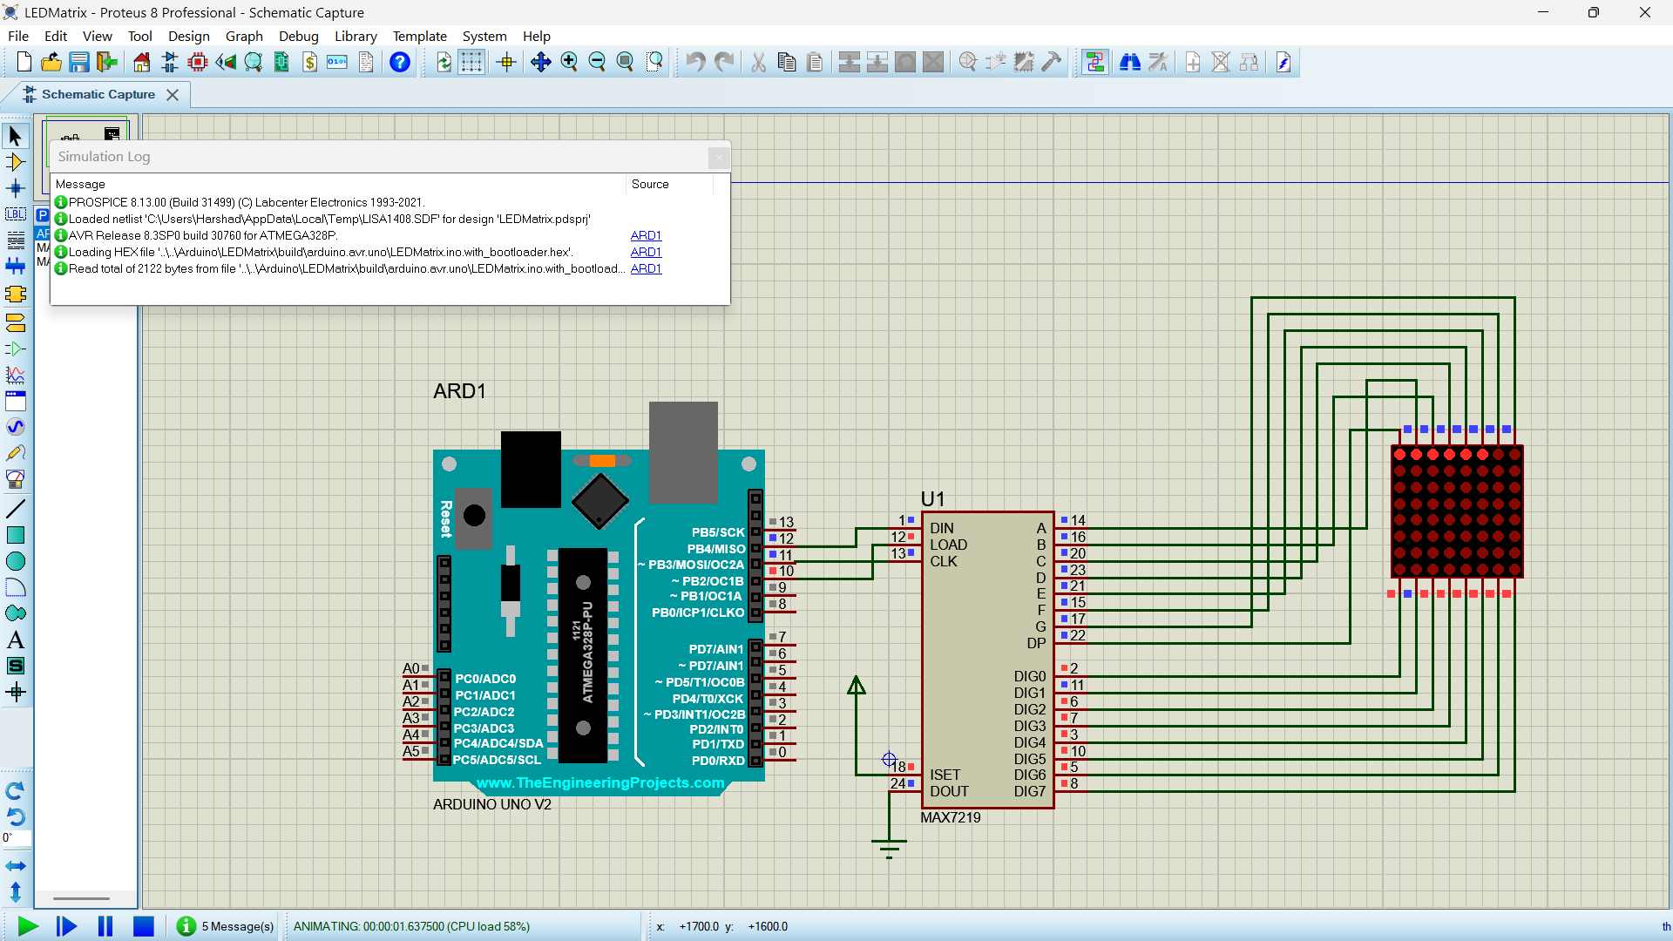The height and width of the screenshot is (941, 1673).
Task: Close the Simulation Log popup
Action: click(x=719, y=157)
